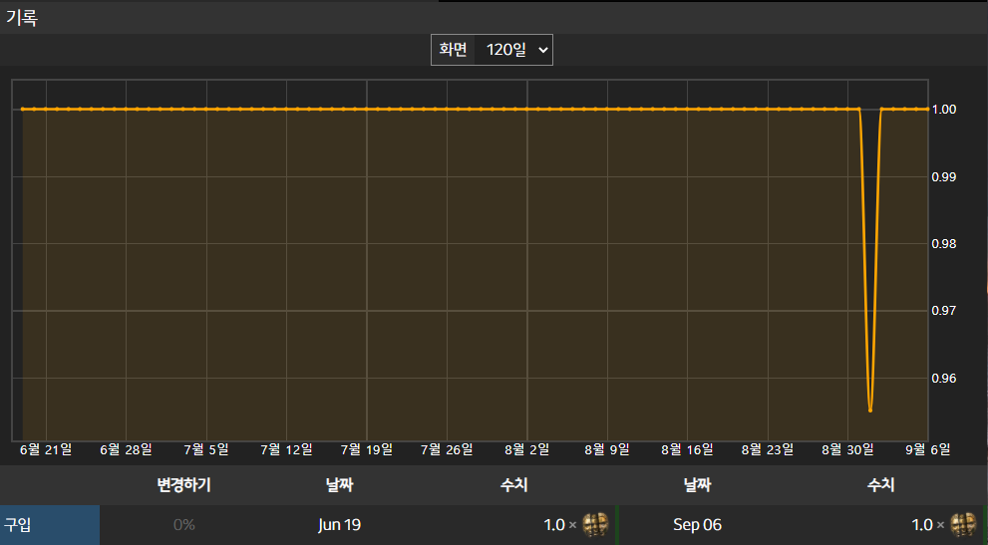Click the 1.0 × value in Jun 19 row
Image resolution: width=988 pixels, height=545 pixels.
[x=559, y=525]
